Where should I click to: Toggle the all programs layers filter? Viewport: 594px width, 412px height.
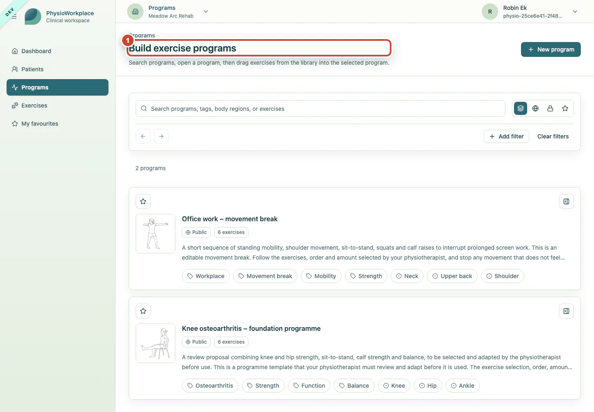click(521, 108)
